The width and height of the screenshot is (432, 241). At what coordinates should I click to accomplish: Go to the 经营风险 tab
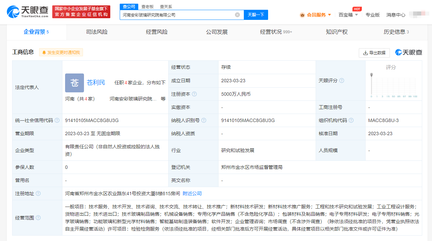(157, 32)
